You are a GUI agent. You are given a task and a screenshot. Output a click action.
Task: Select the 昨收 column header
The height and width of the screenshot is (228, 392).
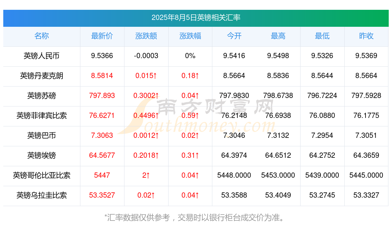tap(366, 36)
